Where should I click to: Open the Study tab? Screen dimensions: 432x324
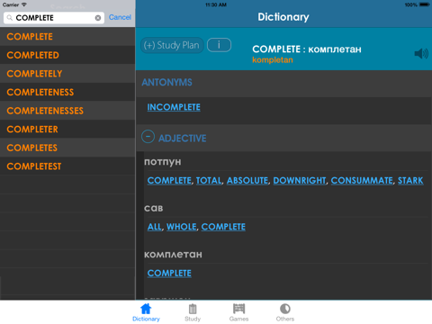click(193, 312)
